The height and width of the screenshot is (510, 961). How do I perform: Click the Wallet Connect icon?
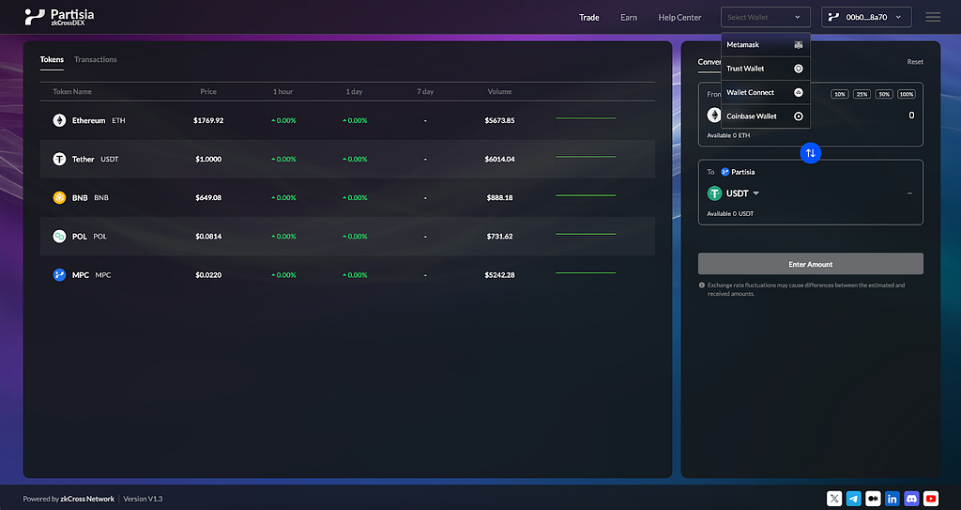[x=798, y=93]
